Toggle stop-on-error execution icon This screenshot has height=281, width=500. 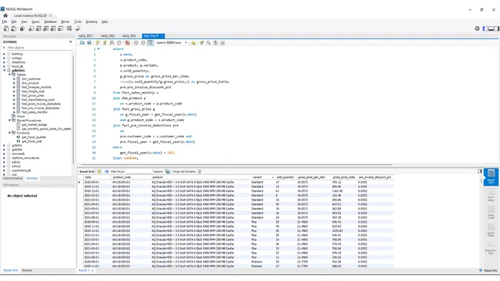pyautogui.click(x=127, y=43)
